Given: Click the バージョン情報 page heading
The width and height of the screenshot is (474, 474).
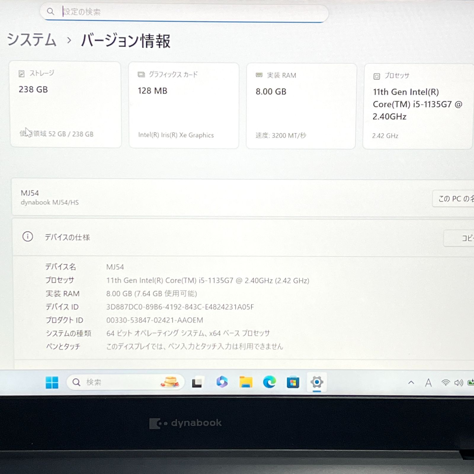Looking at the screenshot, I should [x=126, y=41].
